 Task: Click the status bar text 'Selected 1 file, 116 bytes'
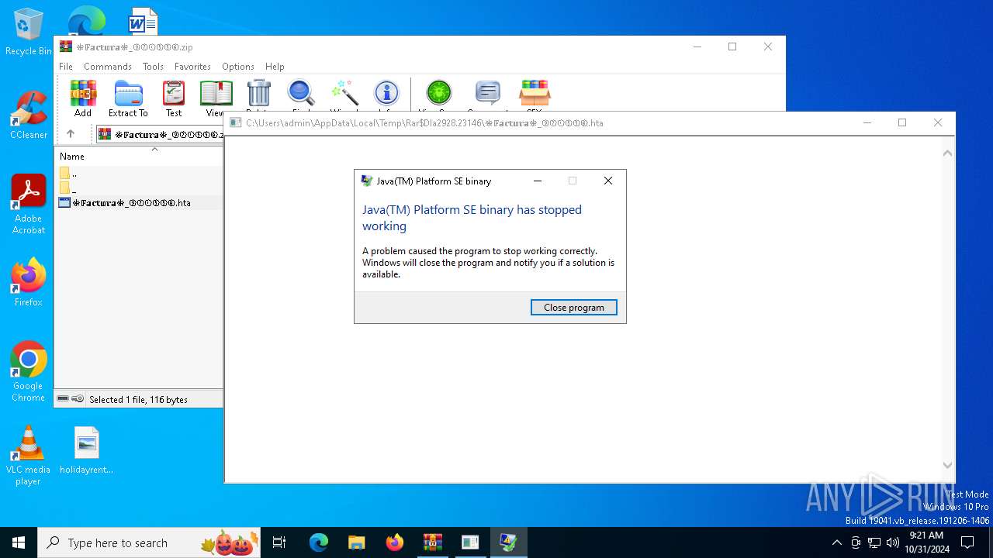138,400
